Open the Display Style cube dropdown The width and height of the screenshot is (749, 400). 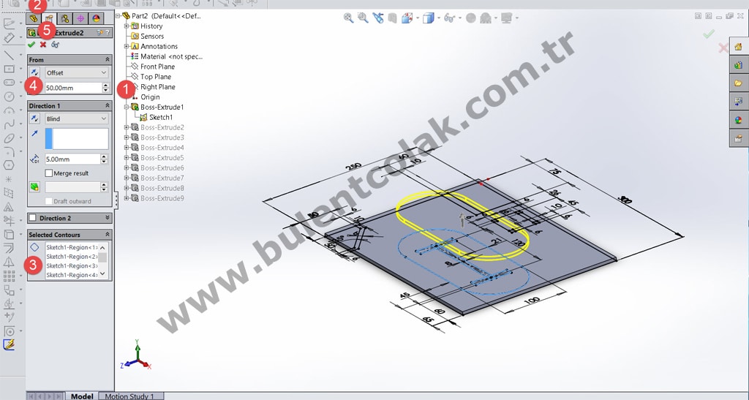[x=429, y=18]
